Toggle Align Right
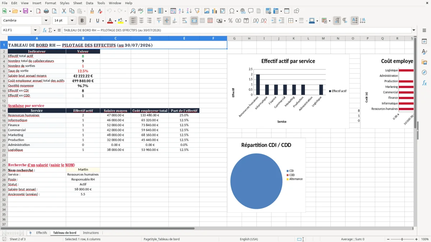This screenshot has width=431, height=242. [149, 21]
